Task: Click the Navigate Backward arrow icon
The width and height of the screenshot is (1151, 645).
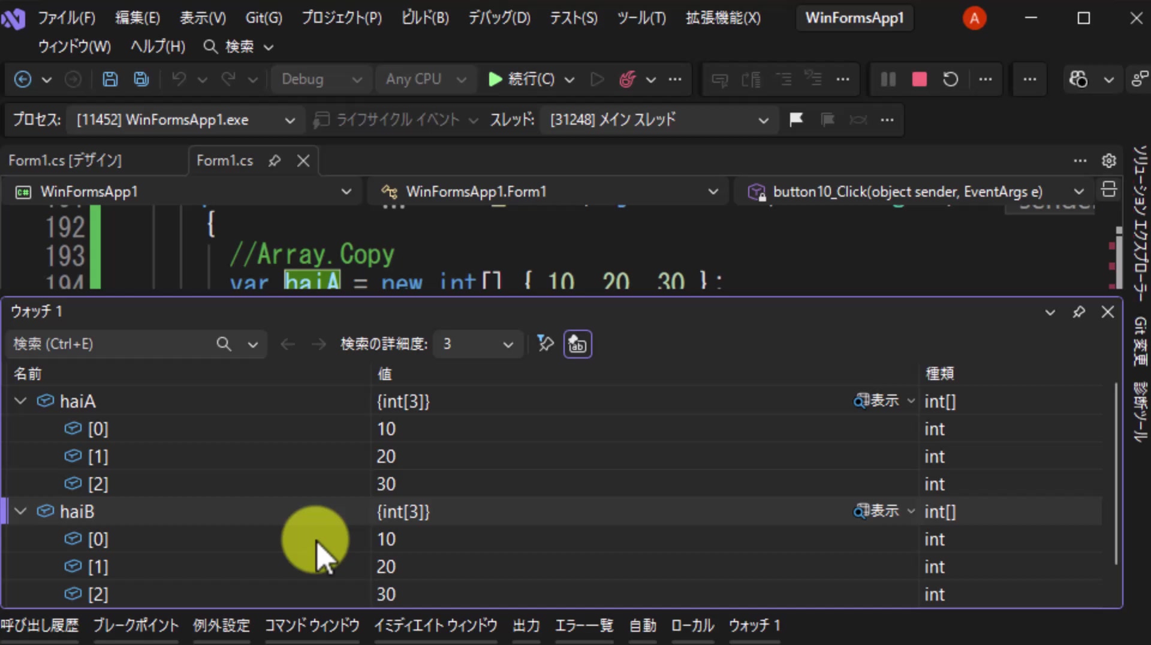Action: click(x=23, y=79)
